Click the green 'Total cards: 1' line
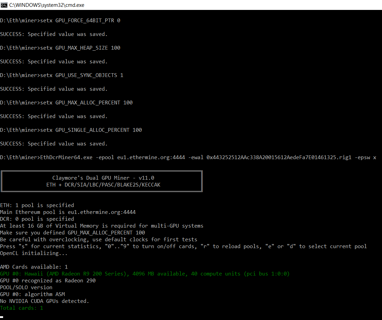The image size is (382, 320). pos(22,308)
